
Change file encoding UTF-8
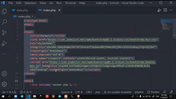click(x=79, y=92)
